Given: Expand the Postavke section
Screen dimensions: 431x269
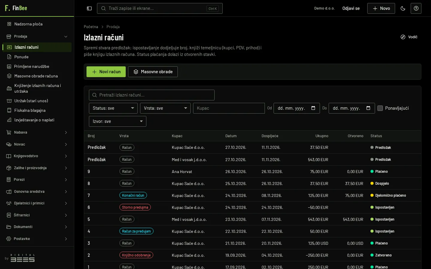Looking at the screenshot, I should pyautogui.click(x=37, y=239).
